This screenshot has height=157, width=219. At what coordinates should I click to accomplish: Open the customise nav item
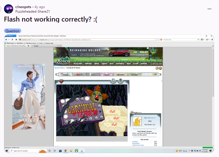[x=88, y=64]
